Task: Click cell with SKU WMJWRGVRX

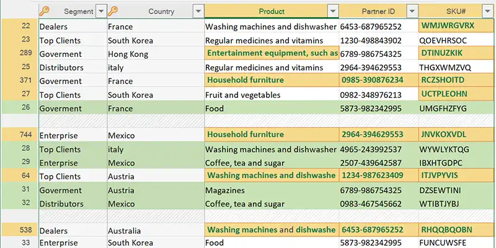Action: 456,26
